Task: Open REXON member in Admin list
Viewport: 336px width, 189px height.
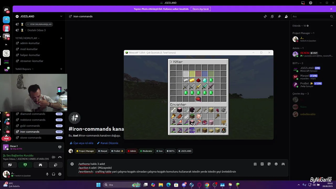Action: (312, 54)
